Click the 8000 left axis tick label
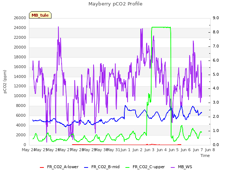 tap(21, 105)
